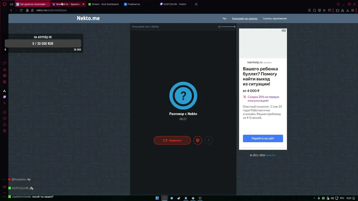Click the system tray microphone icon
Image resolution: width=358 pixels, height=201 pixels.
(x=319, y=198)
